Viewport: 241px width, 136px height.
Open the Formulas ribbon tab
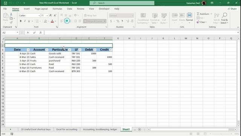click(57, 9)
